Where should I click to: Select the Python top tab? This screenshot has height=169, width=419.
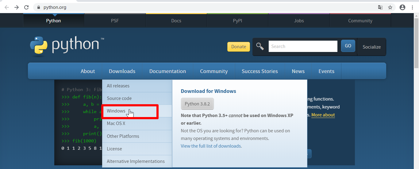click(54, 20)
